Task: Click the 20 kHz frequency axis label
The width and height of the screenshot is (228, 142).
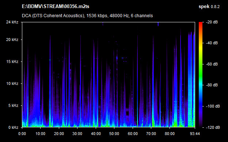Action: point(12,40)
